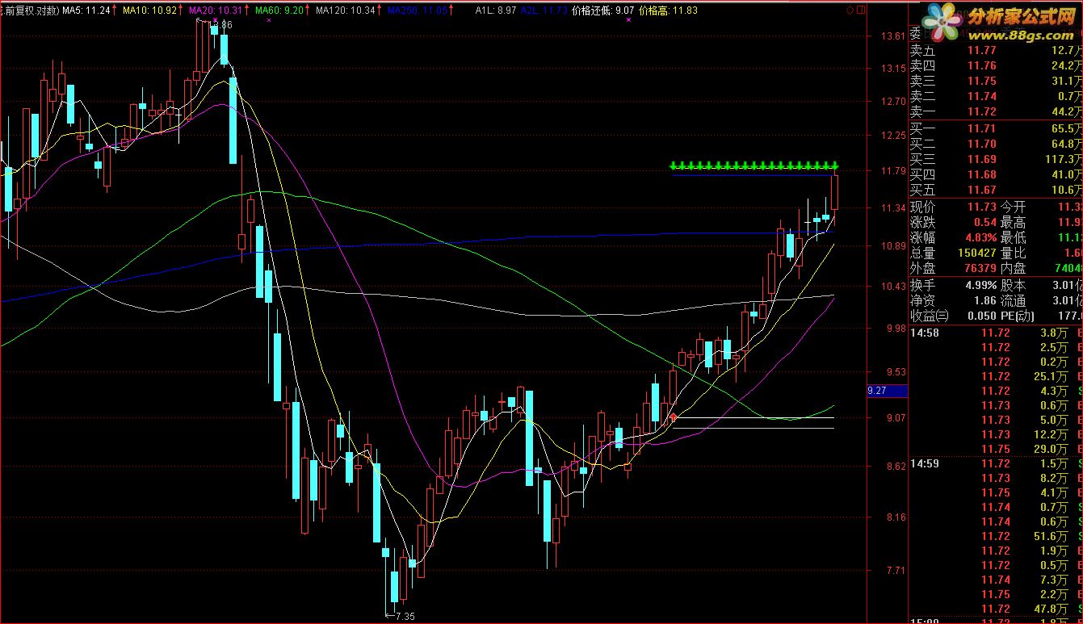Click the diamond icon at chart top-right

point(850,10)
